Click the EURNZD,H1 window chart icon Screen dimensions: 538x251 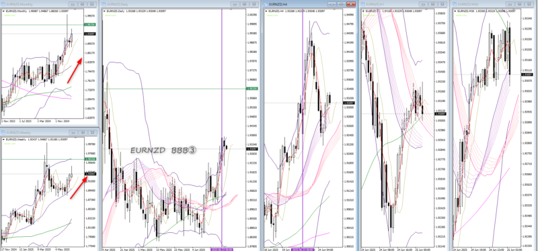click(x=363, y=4)
